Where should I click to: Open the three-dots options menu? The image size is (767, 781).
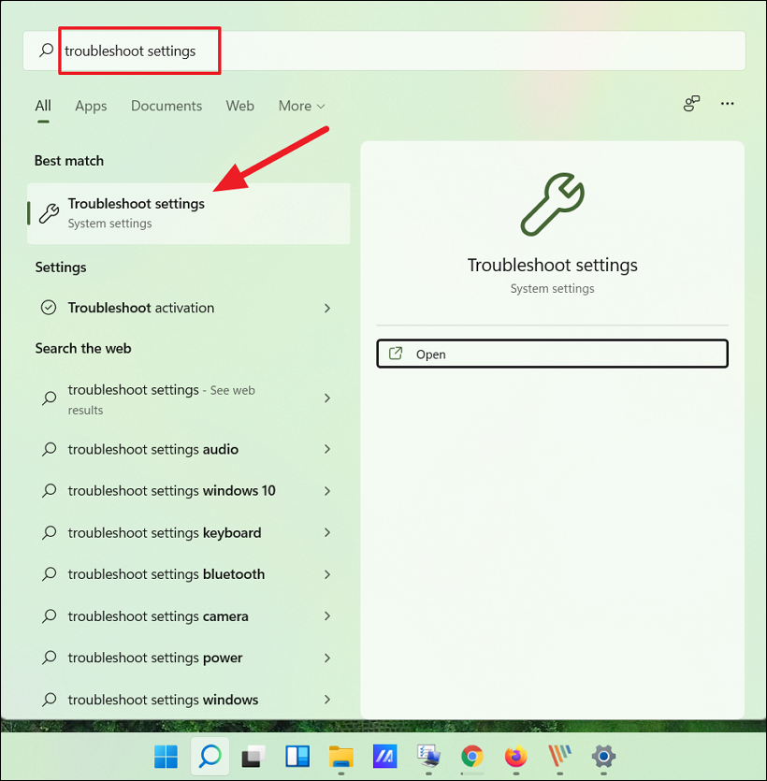tap(727, 104)
